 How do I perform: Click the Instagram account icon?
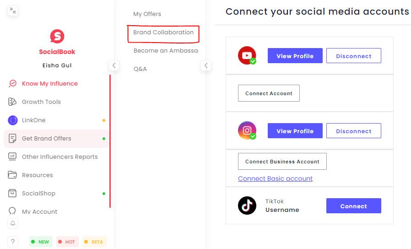click(247, 130)
